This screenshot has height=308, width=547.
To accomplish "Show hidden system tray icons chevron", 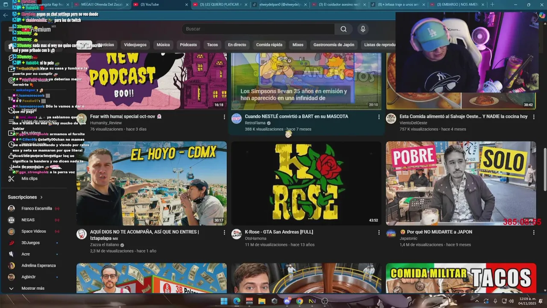I will click(x=477, y=301).
